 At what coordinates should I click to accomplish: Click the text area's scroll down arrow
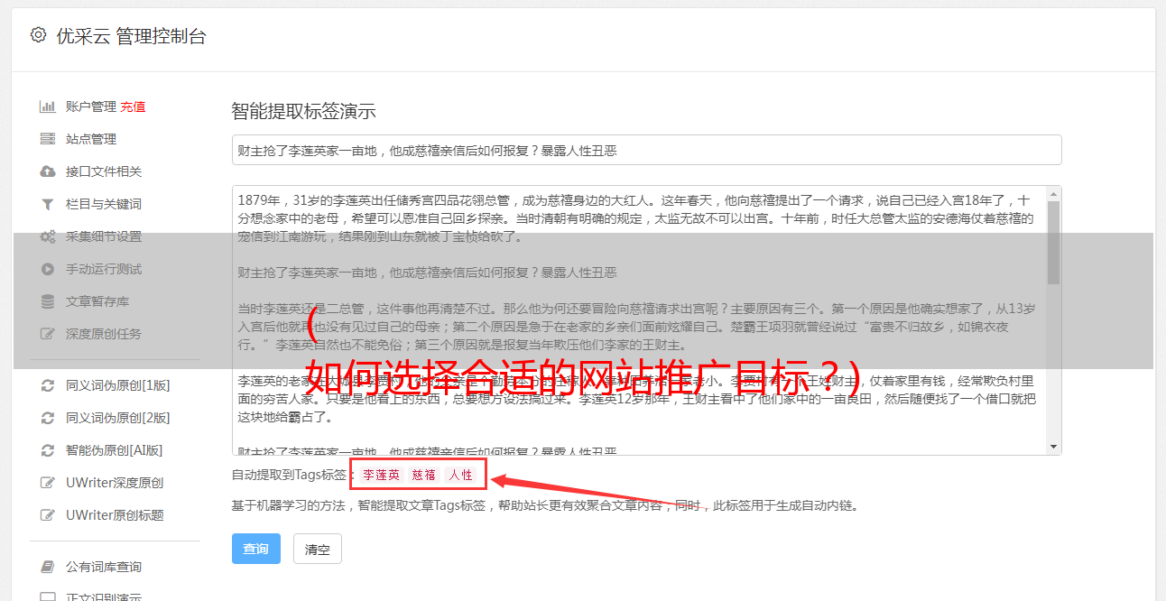[1053, 447]
